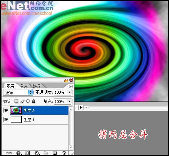Select the 图层 1 thumbnail
Screen dimensions: 169x156
[16, 119]
